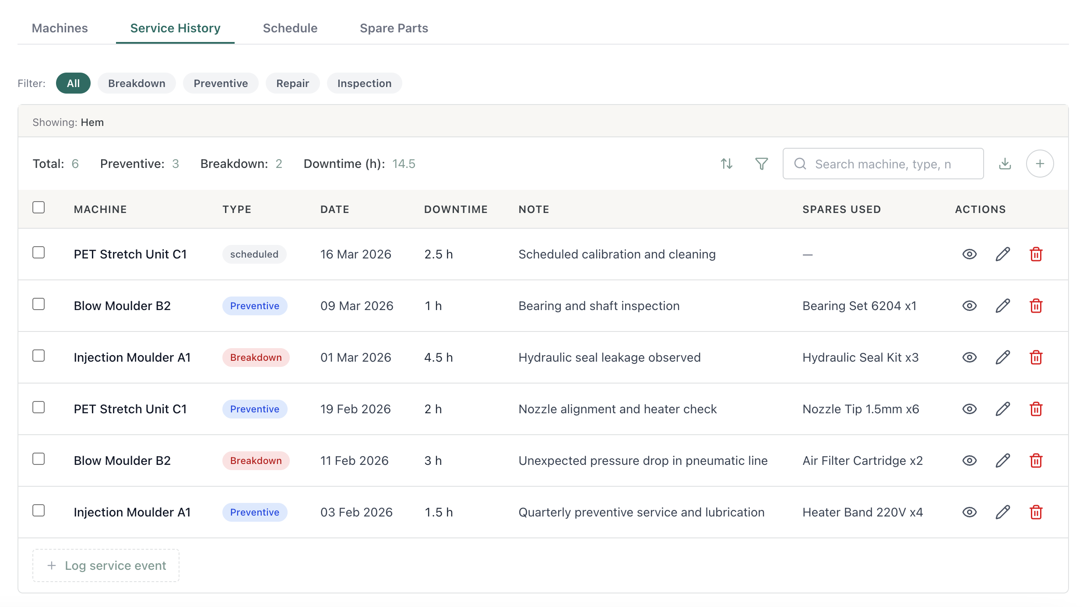Switch to the Spare Parts tab
The image size is (1090, 607).
[x=394, y=28]
